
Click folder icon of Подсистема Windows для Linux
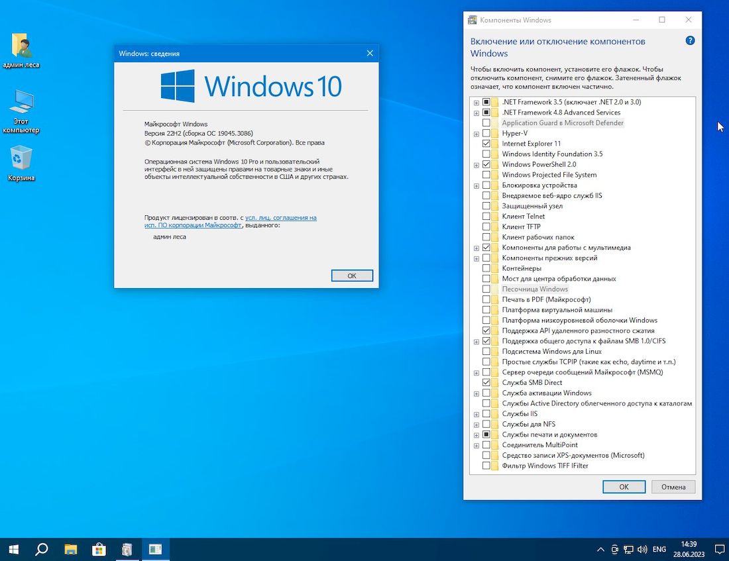495,352
